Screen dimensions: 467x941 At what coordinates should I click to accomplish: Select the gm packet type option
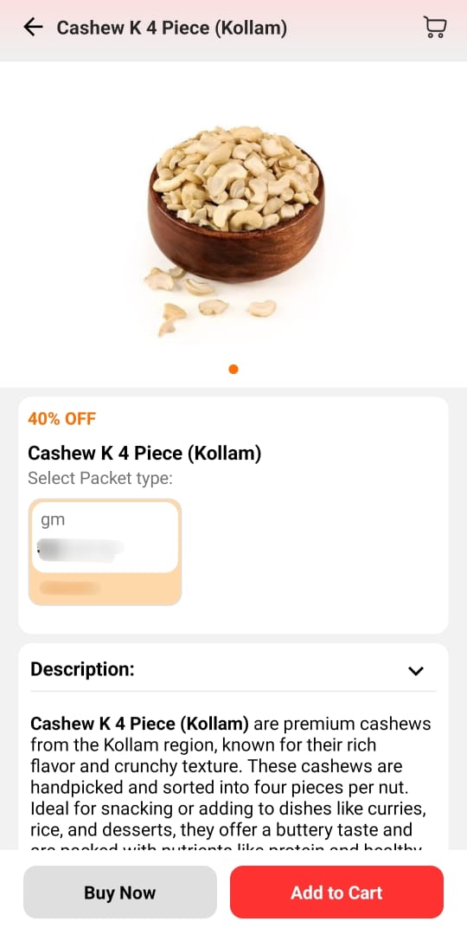105,552
